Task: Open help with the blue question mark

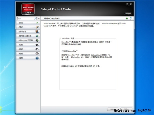Action: pos(131,18)
